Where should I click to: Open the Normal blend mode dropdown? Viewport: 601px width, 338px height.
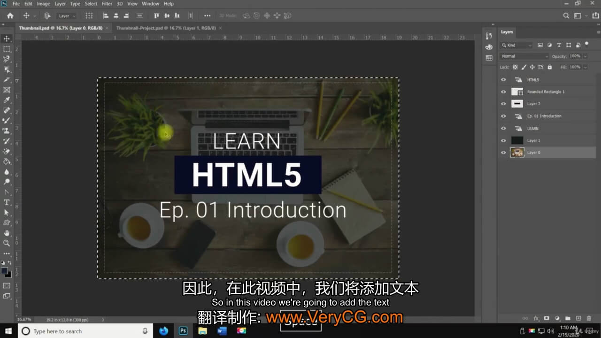tap(524, 56)
